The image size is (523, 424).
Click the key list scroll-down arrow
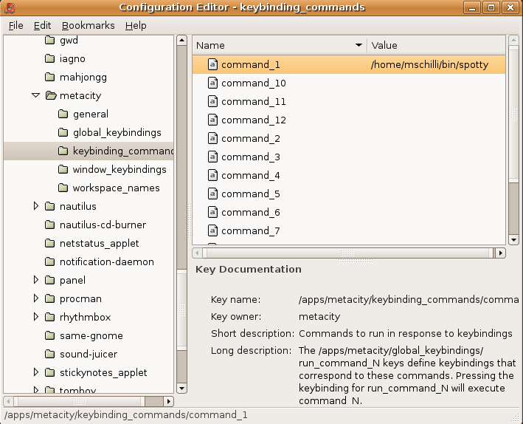point(513,239)
